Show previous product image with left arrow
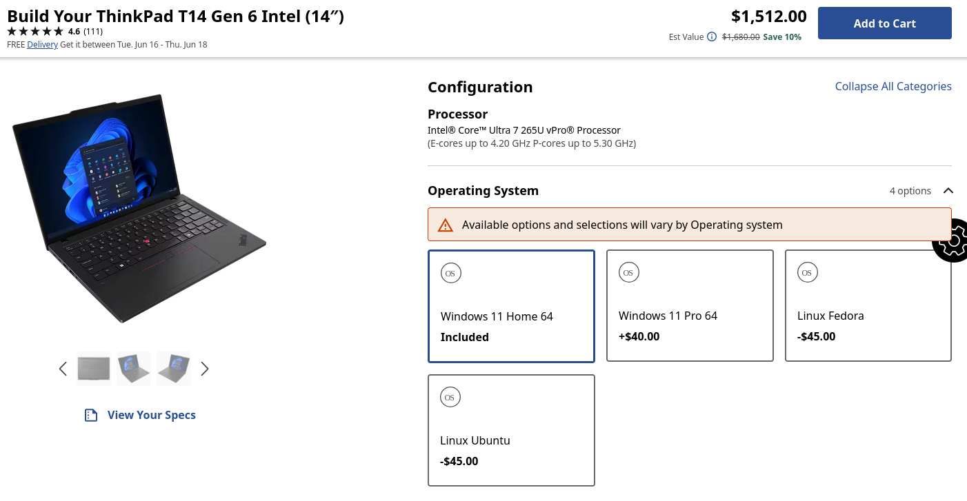967x501 pixels. pos(63,369)
